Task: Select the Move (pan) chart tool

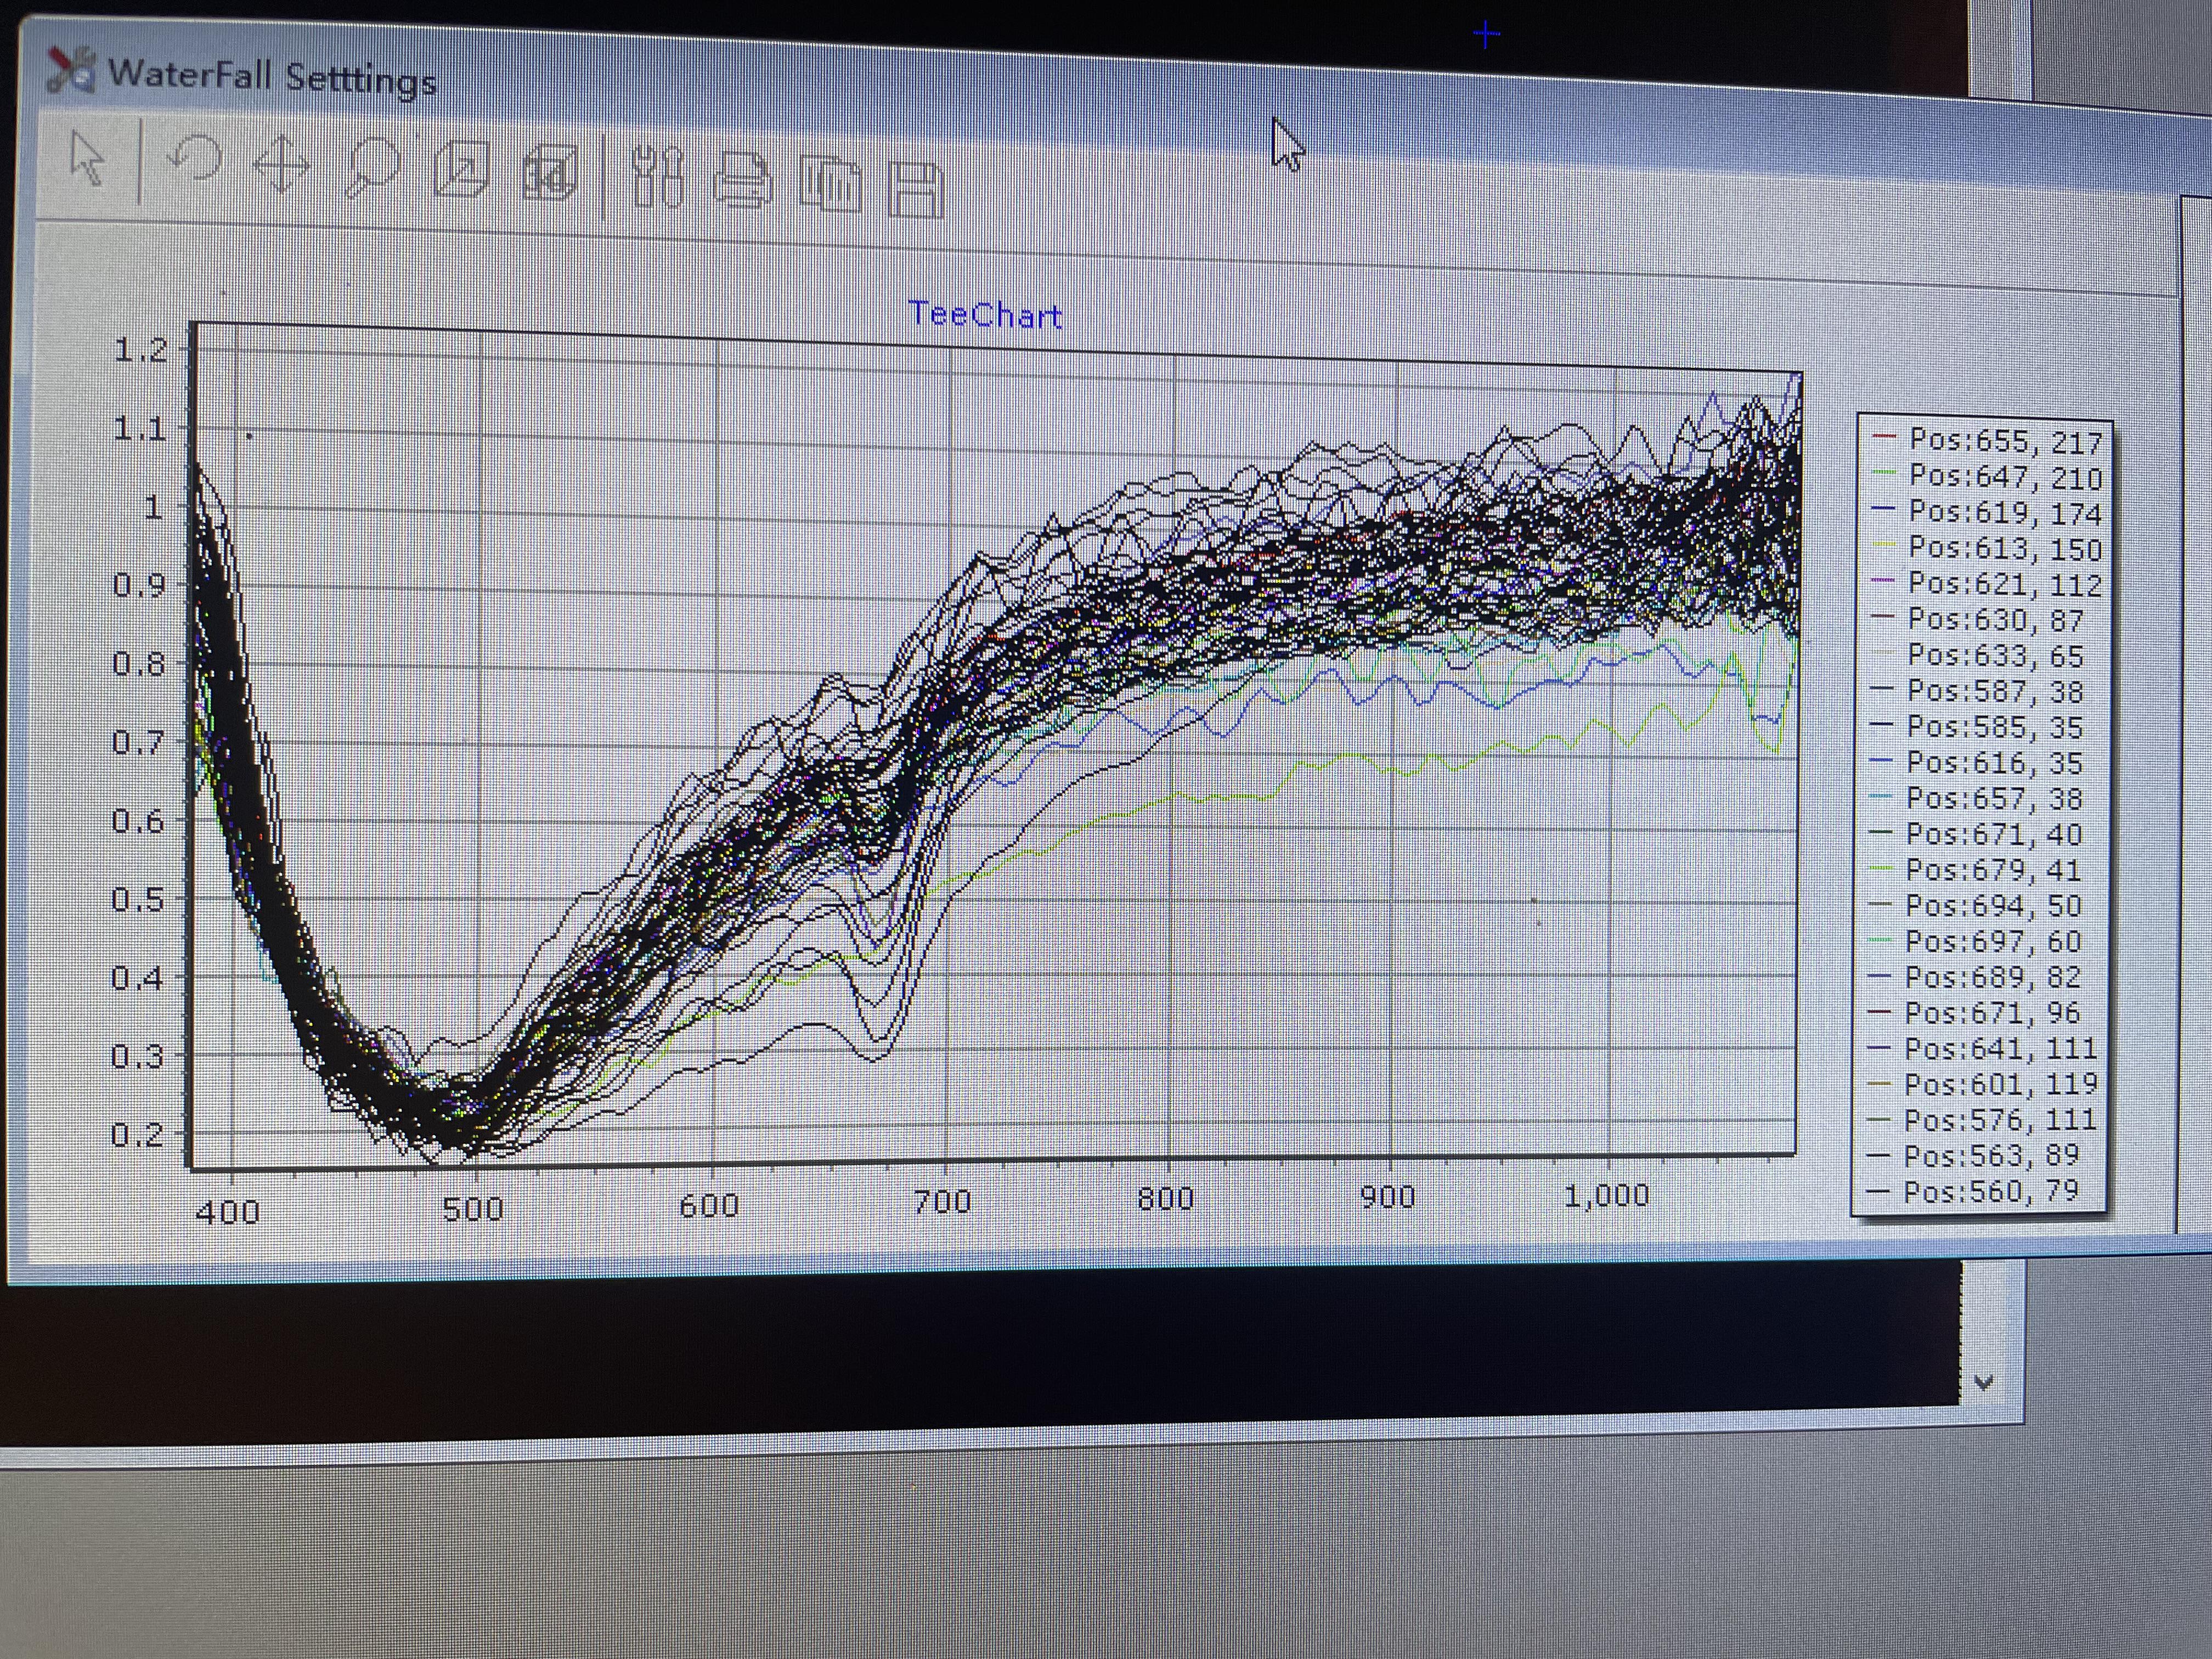Action: pyautogui.click(x=281, y=165)
